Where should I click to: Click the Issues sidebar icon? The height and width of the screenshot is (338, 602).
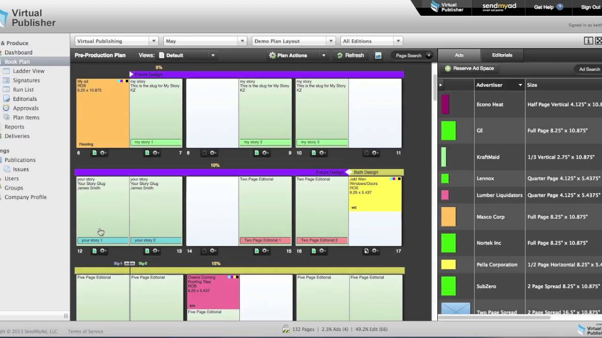click(7, 169)
